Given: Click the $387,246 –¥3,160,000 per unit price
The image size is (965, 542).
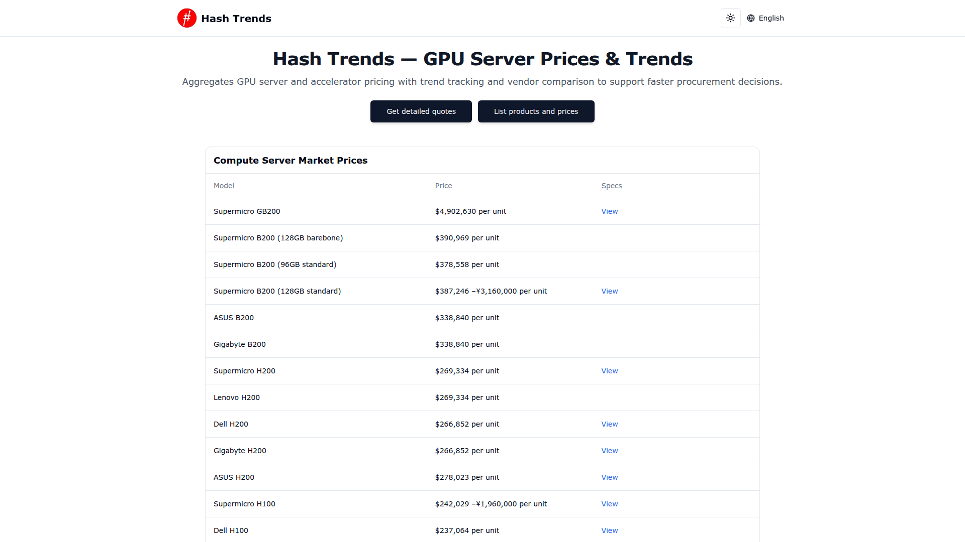Looking at the screenshot, I should [x=491, y=291].
